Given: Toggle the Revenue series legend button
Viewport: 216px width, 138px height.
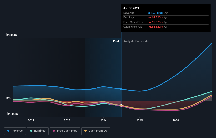Looking at the screenshot, I should [x=15, y=131].
